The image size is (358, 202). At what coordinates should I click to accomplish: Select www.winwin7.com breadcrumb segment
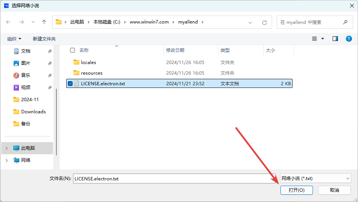(x=149, y=22)
